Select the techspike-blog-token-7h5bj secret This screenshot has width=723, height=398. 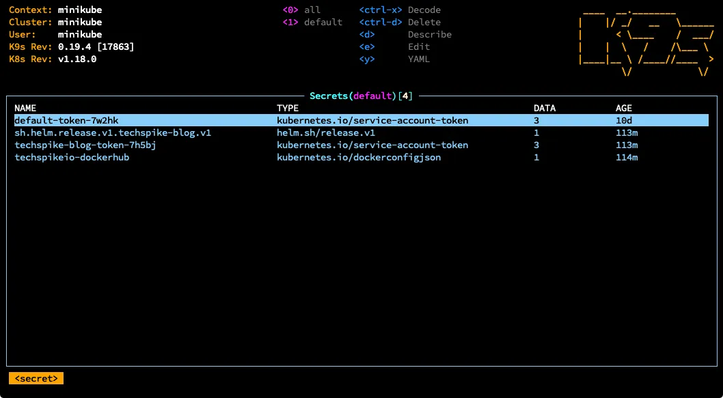[361, 145]
